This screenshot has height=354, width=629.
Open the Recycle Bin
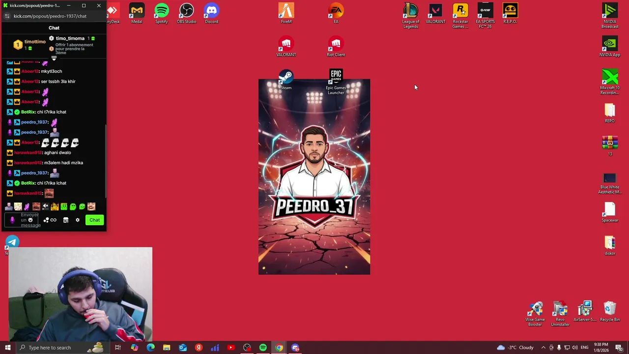[610, 311]
